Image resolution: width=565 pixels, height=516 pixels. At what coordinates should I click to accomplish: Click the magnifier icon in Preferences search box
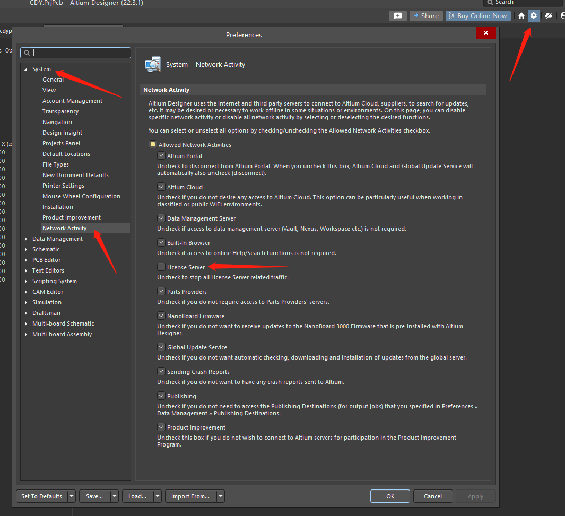pos(27,53)
